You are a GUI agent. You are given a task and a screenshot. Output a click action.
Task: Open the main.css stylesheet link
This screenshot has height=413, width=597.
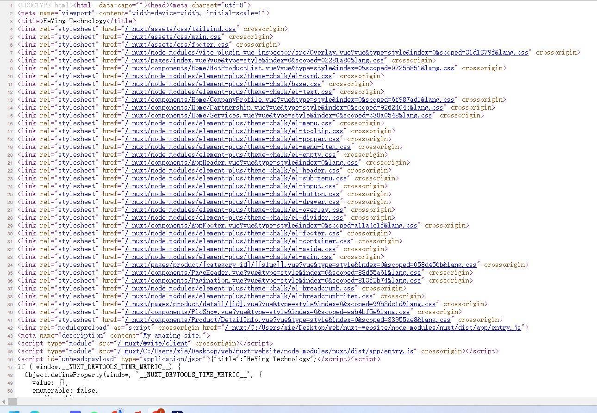pos(173,37)
